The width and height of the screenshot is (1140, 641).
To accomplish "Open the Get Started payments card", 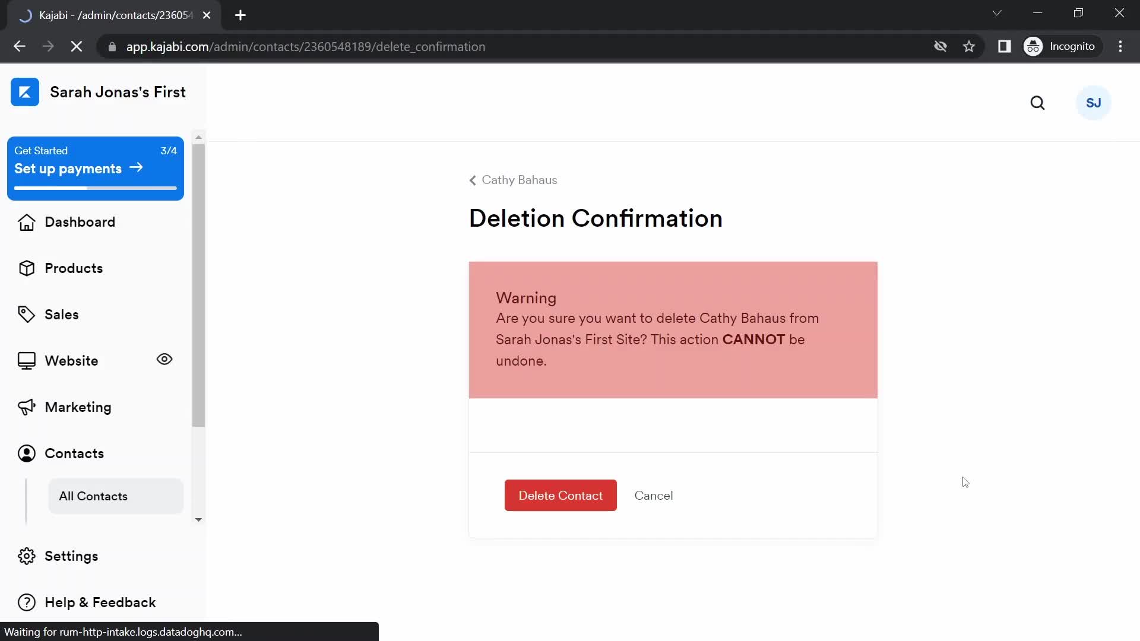I will (96, 169).
